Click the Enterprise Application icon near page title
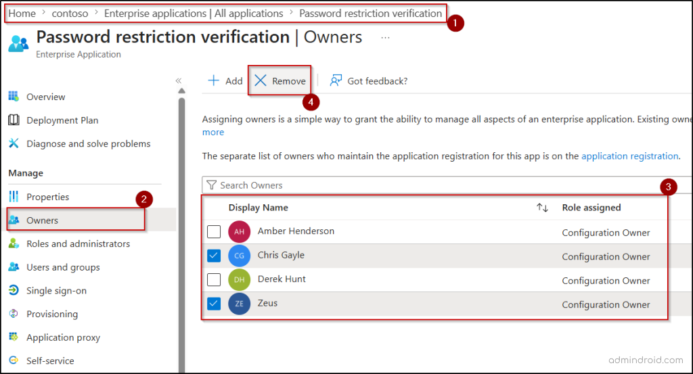Viewport: 693px width, 374px height. 18,44
